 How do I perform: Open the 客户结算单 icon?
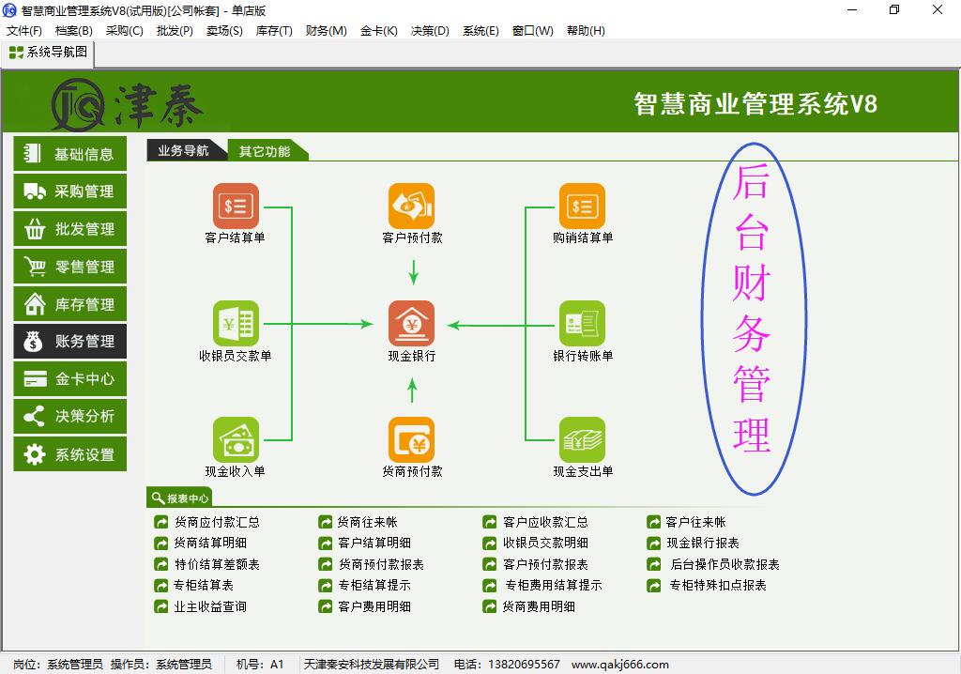(236, 206)
